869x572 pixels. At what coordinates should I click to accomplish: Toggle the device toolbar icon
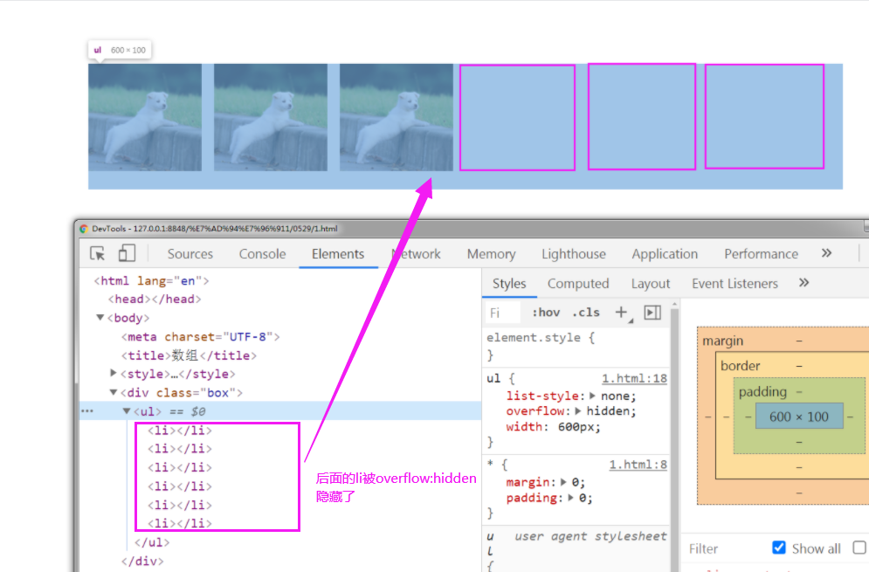[127, 253]
